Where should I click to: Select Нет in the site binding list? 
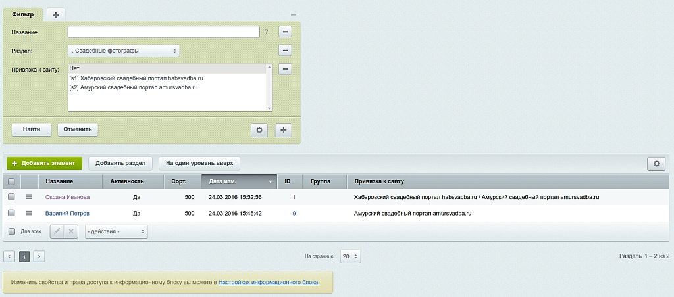pyautogui.click(x=167, y=69)
